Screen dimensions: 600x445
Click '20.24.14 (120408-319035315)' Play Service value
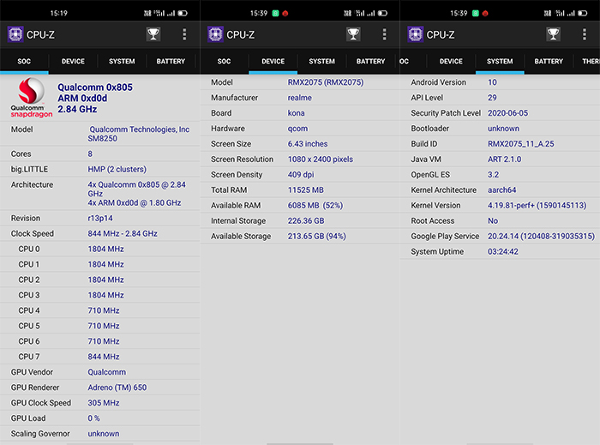541,236
